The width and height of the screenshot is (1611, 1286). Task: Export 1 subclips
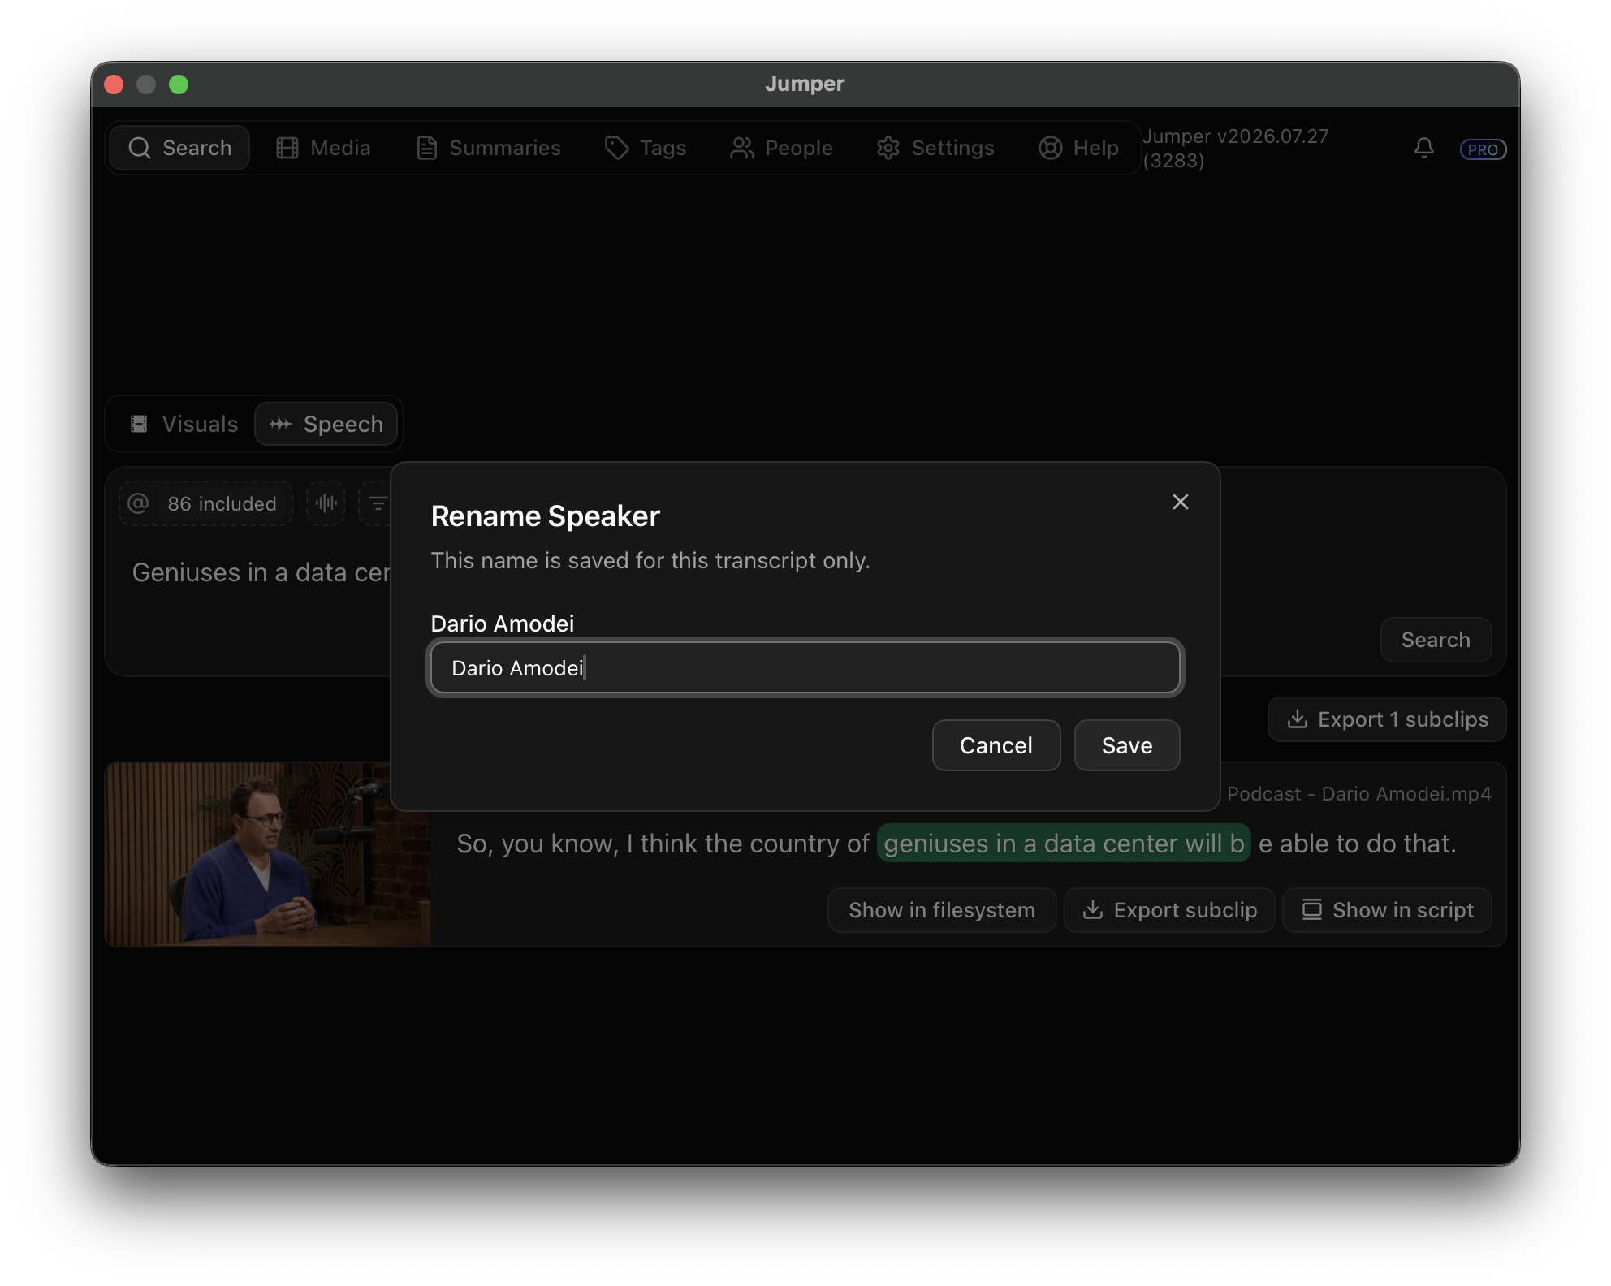pos(1387,719)
